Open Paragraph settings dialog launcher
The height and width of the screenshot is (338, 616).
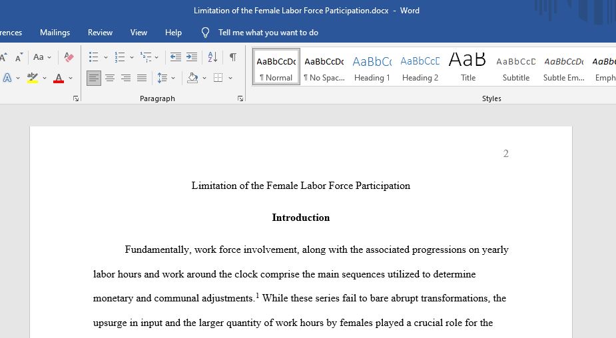240,99
